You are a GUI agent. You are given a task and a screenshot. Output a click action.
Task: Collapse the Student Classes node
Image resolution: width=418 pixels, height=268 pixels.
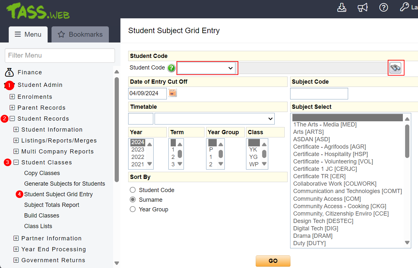[16, 162]
